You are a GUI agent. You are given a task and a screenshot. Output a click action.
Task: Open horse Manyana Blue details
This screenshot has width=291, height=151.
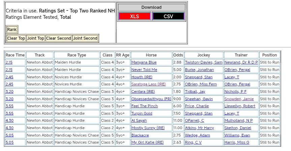[x=144, y=62]
